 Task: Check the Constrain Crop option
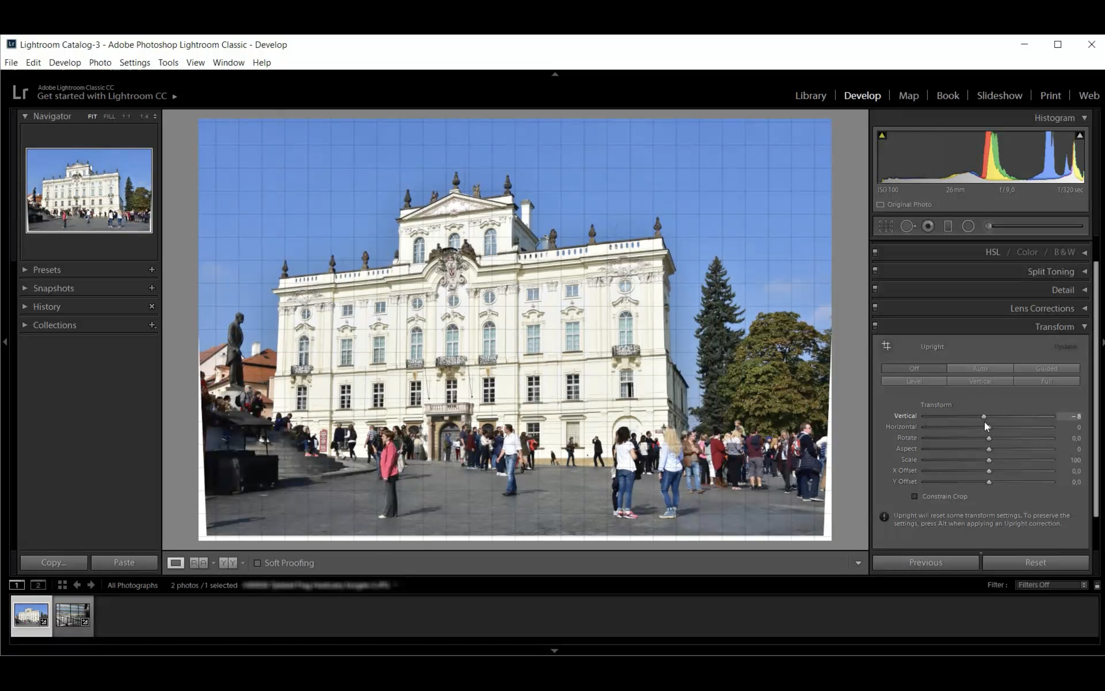[914, 496]
